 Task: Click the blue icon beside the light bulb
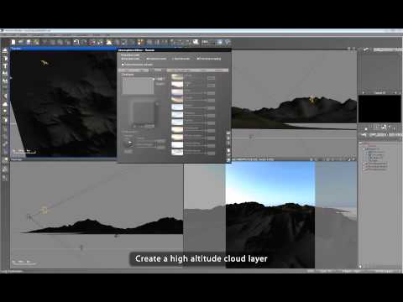click(220, 42)
